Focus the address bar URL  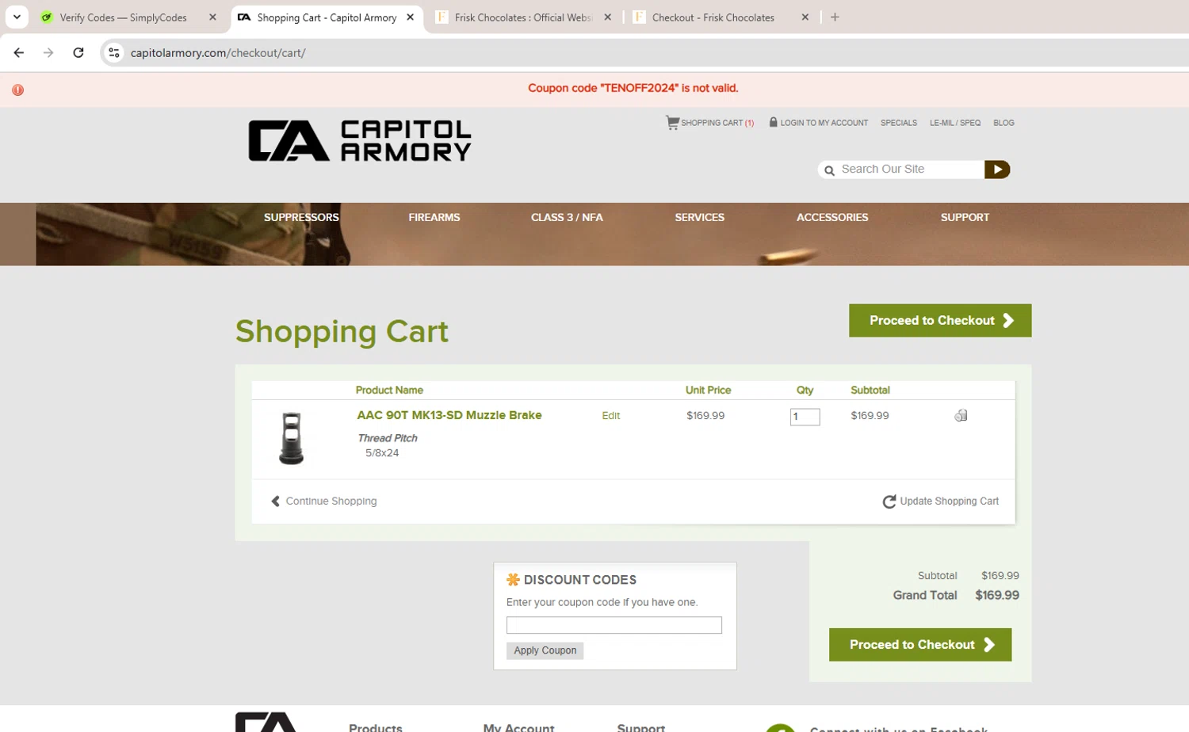(218, 53)
